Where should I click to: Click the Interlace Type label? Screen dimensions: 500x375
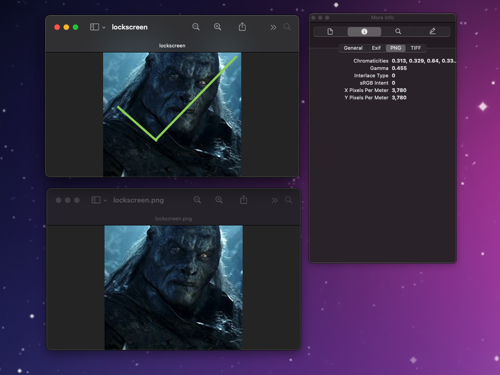pyautogui.click(x=371, y=75)
